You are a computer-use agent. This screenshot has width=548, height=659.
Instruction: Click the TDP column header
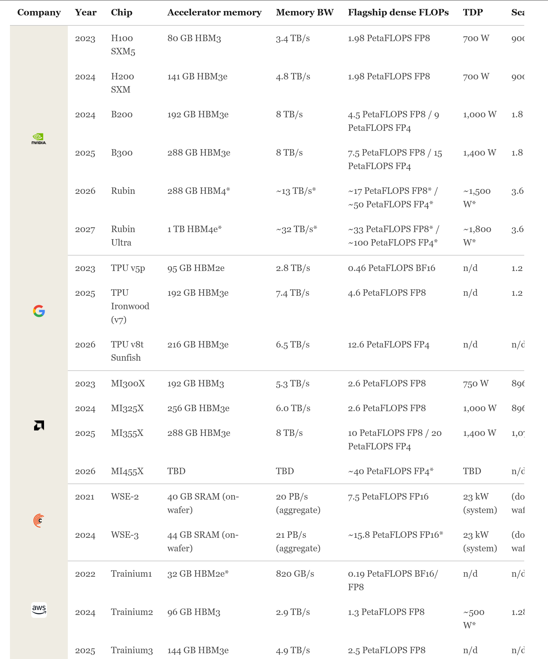[473, 12]
